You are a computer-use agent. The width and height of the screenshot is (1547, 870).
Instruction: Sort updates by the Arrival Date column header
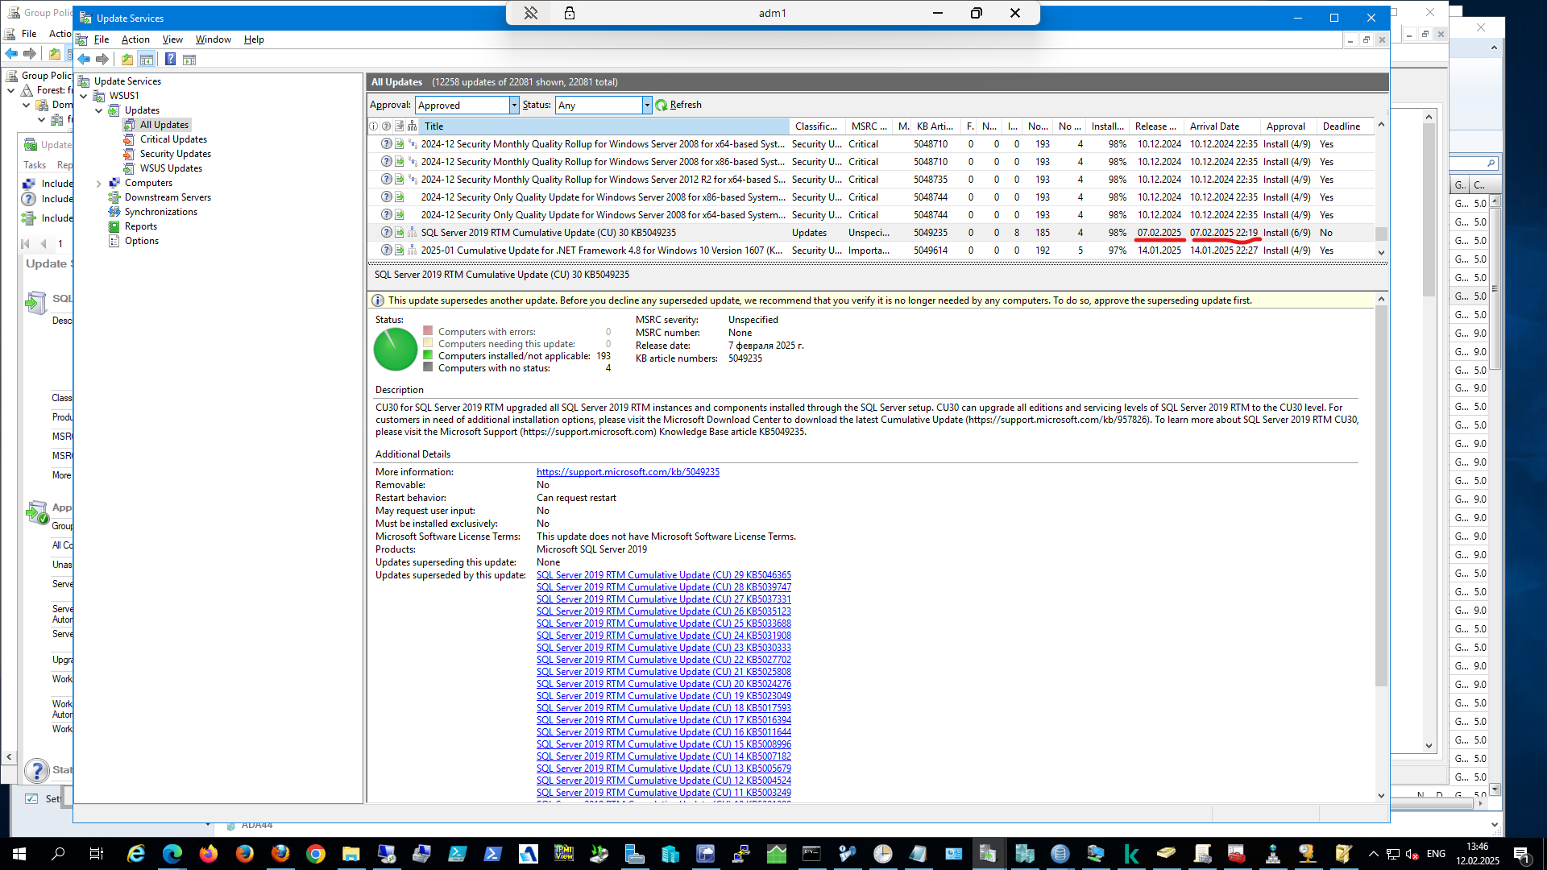pos(1222,126)
